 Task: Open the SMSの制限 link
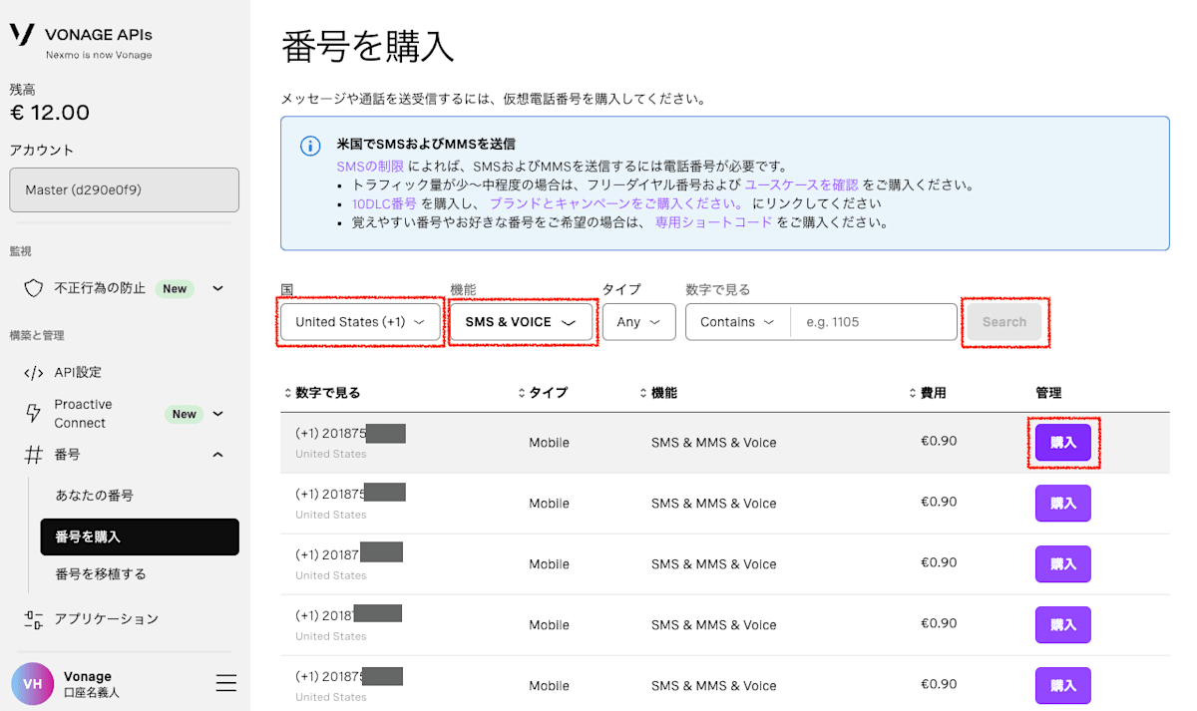(372, 167)
